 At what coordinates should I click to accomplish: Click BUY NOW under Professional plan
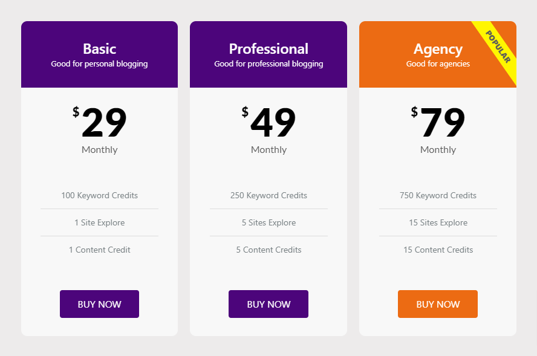[268, 304]
